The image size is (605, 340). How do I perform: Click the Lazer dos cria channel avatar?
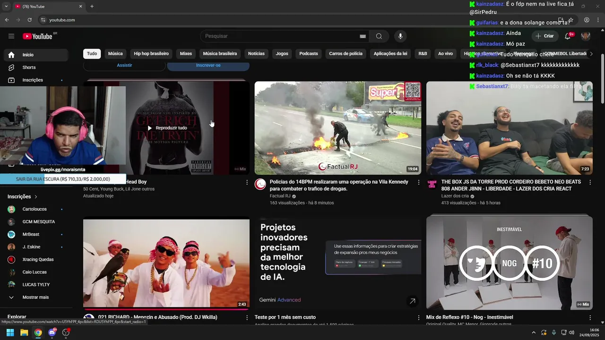432,184
